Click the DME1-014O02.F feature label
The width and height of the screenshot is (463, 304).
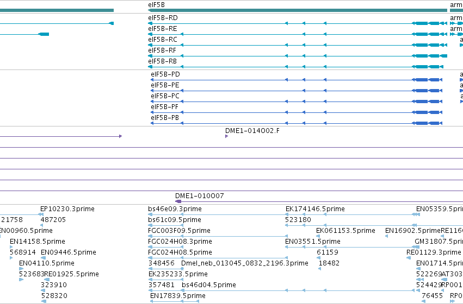(252, 131)
